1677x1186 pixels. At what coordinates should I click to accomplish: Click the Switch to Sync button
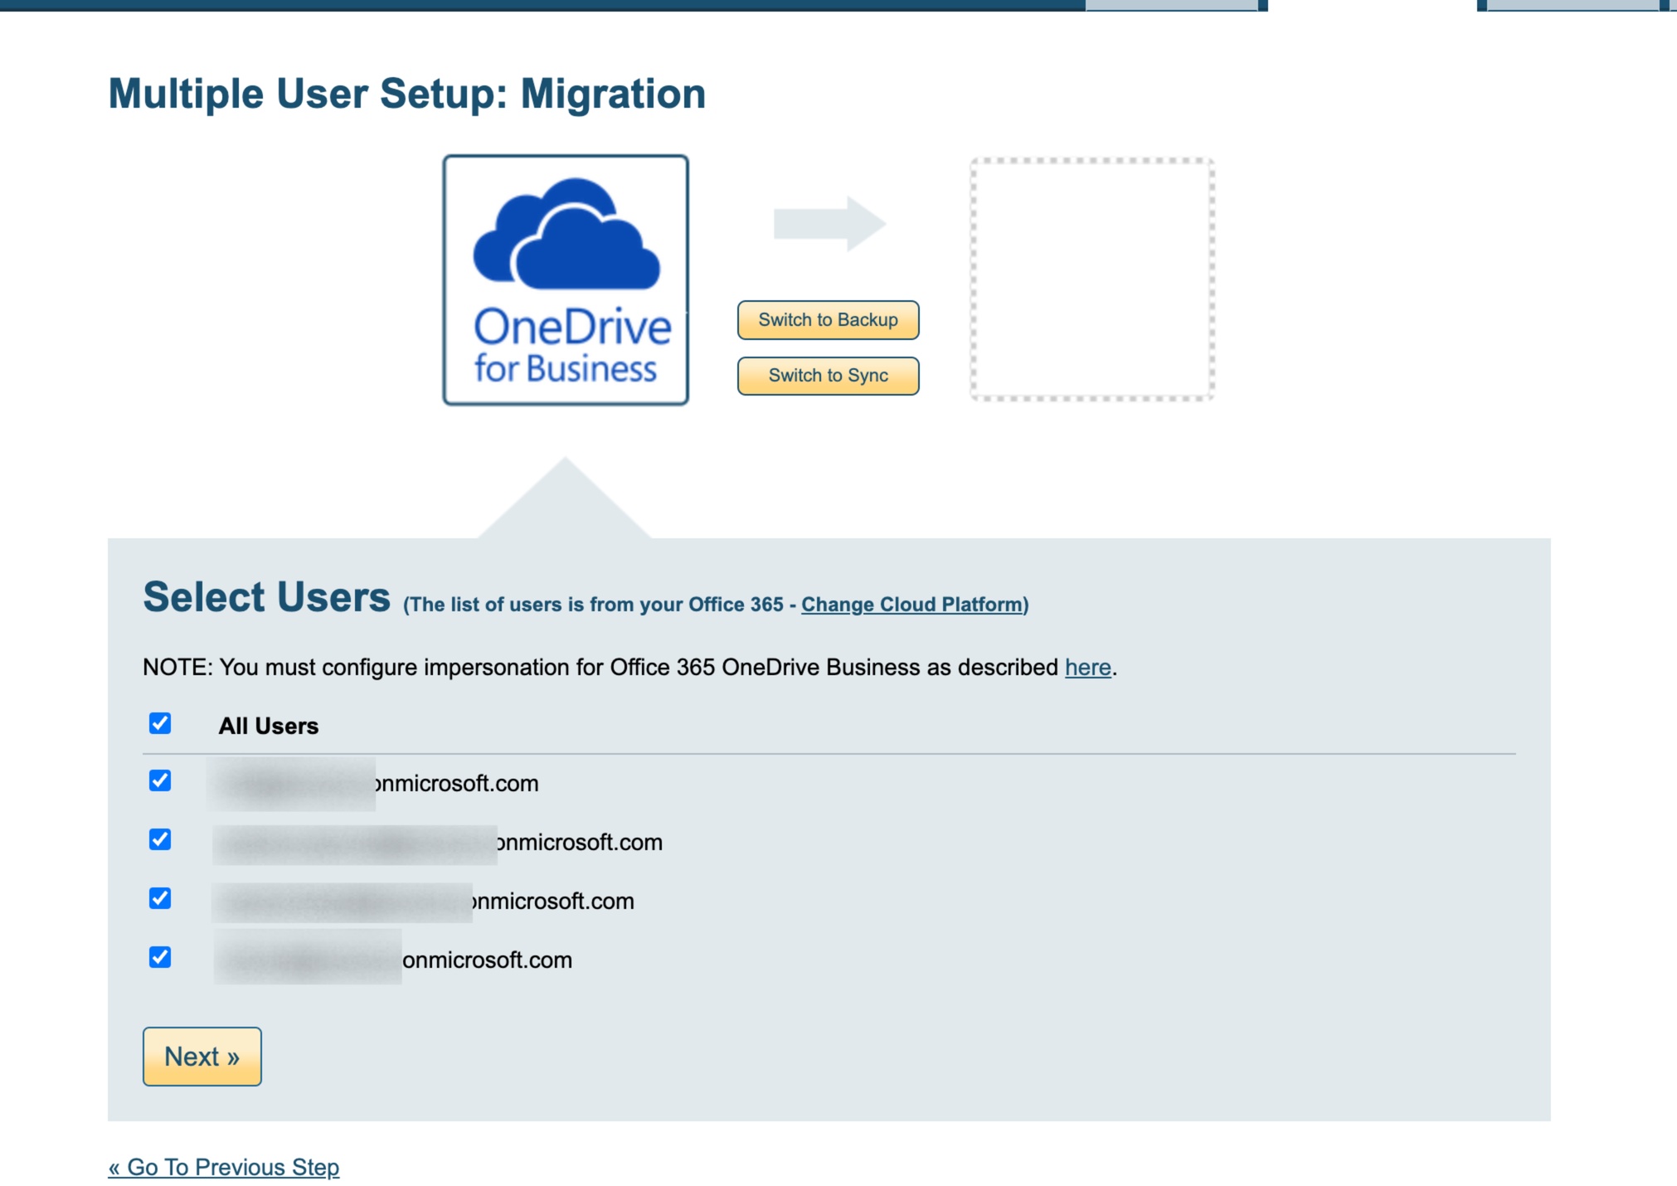[828, 376]
